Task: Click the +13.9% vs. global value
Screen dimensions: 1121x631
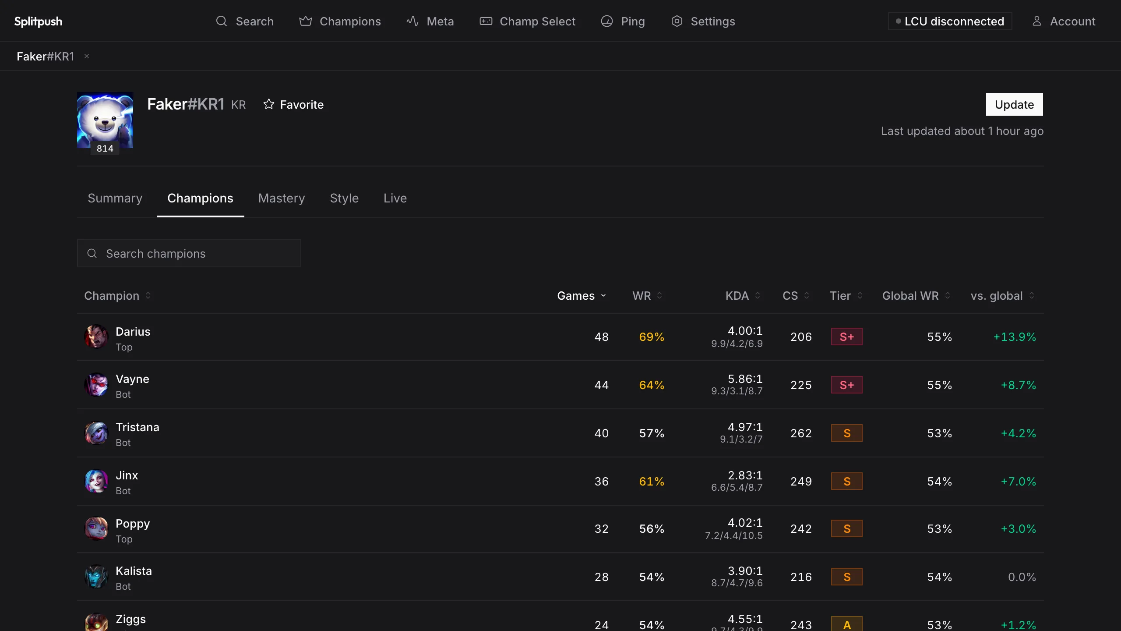Action: coord(1015,337)
